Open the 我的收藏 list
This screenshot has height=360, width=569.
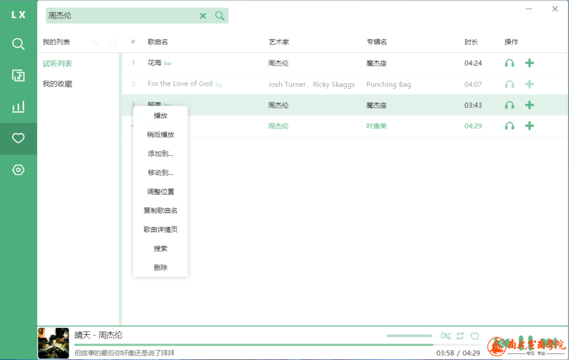(x=57, y=84)
